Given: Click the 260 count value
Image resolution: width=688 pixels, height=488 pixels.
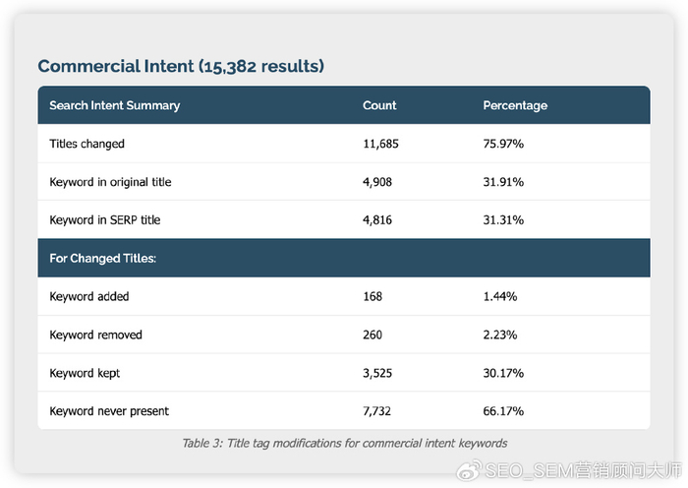Looking at the screenshot, I should 373,335.
